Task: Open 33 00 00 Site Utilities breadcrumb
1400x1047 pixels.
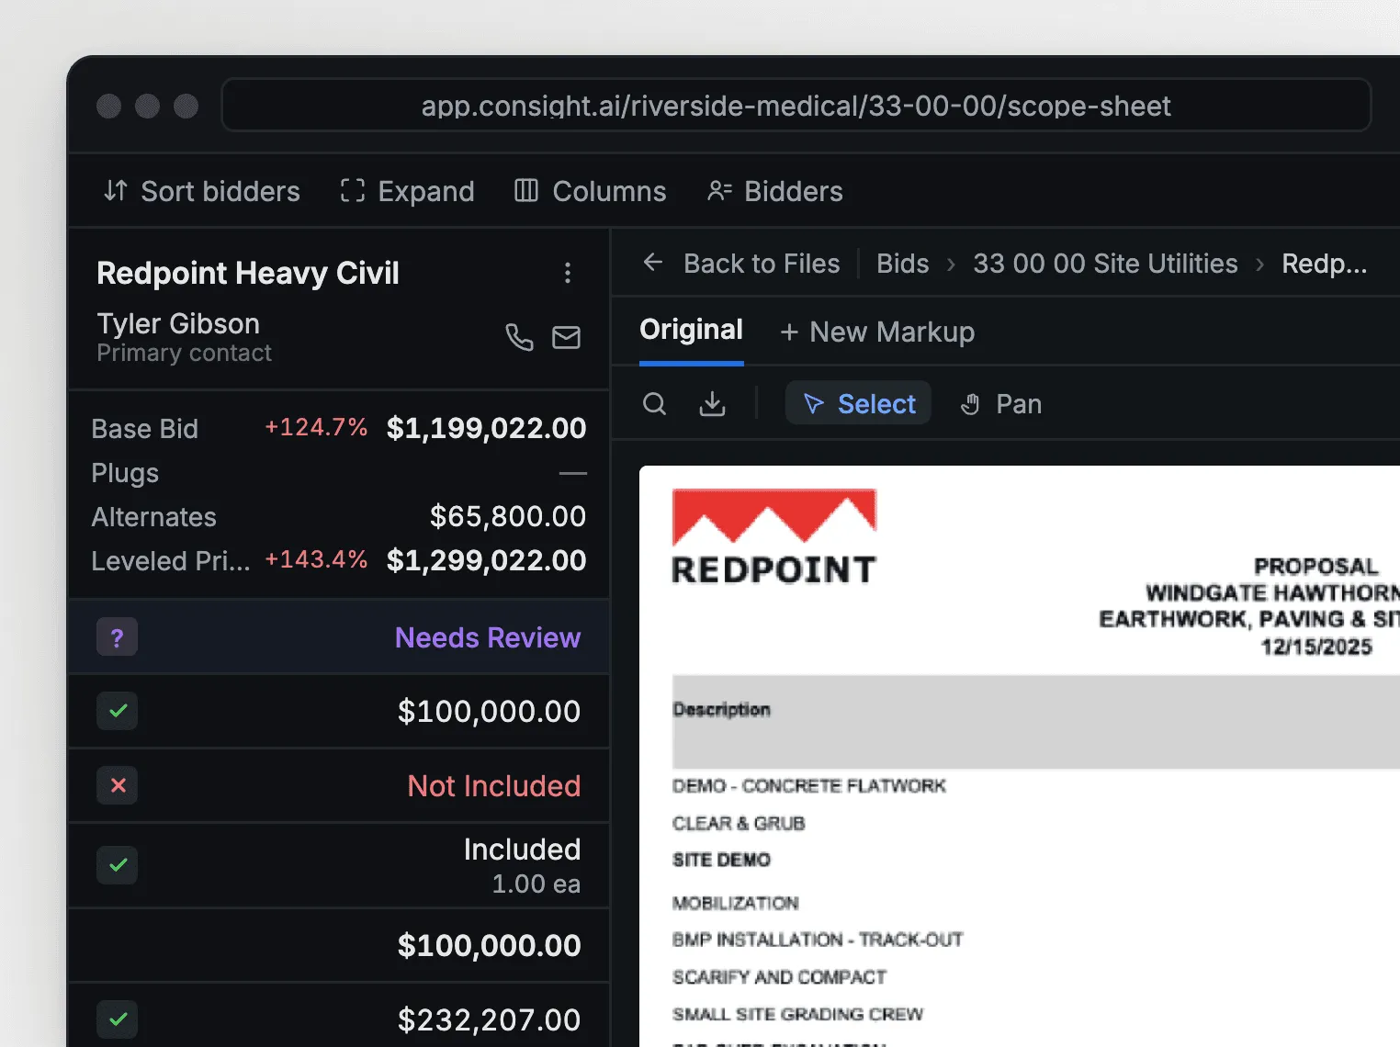Action: pyautogui.click(x=1105, y=264)
